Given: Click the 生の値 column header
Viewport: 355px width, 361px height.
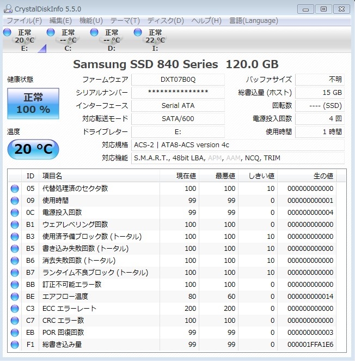Looking at the screenshot, I should (x=322, y=176).
